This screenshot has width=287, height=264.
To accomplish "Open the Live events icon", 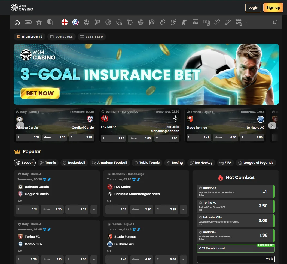I will (28, 22).
